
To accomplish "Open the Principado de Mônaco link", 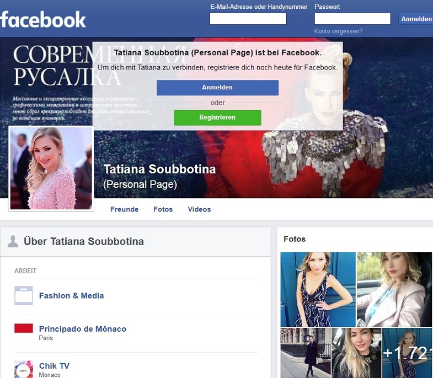I will (x=83, y=328).
